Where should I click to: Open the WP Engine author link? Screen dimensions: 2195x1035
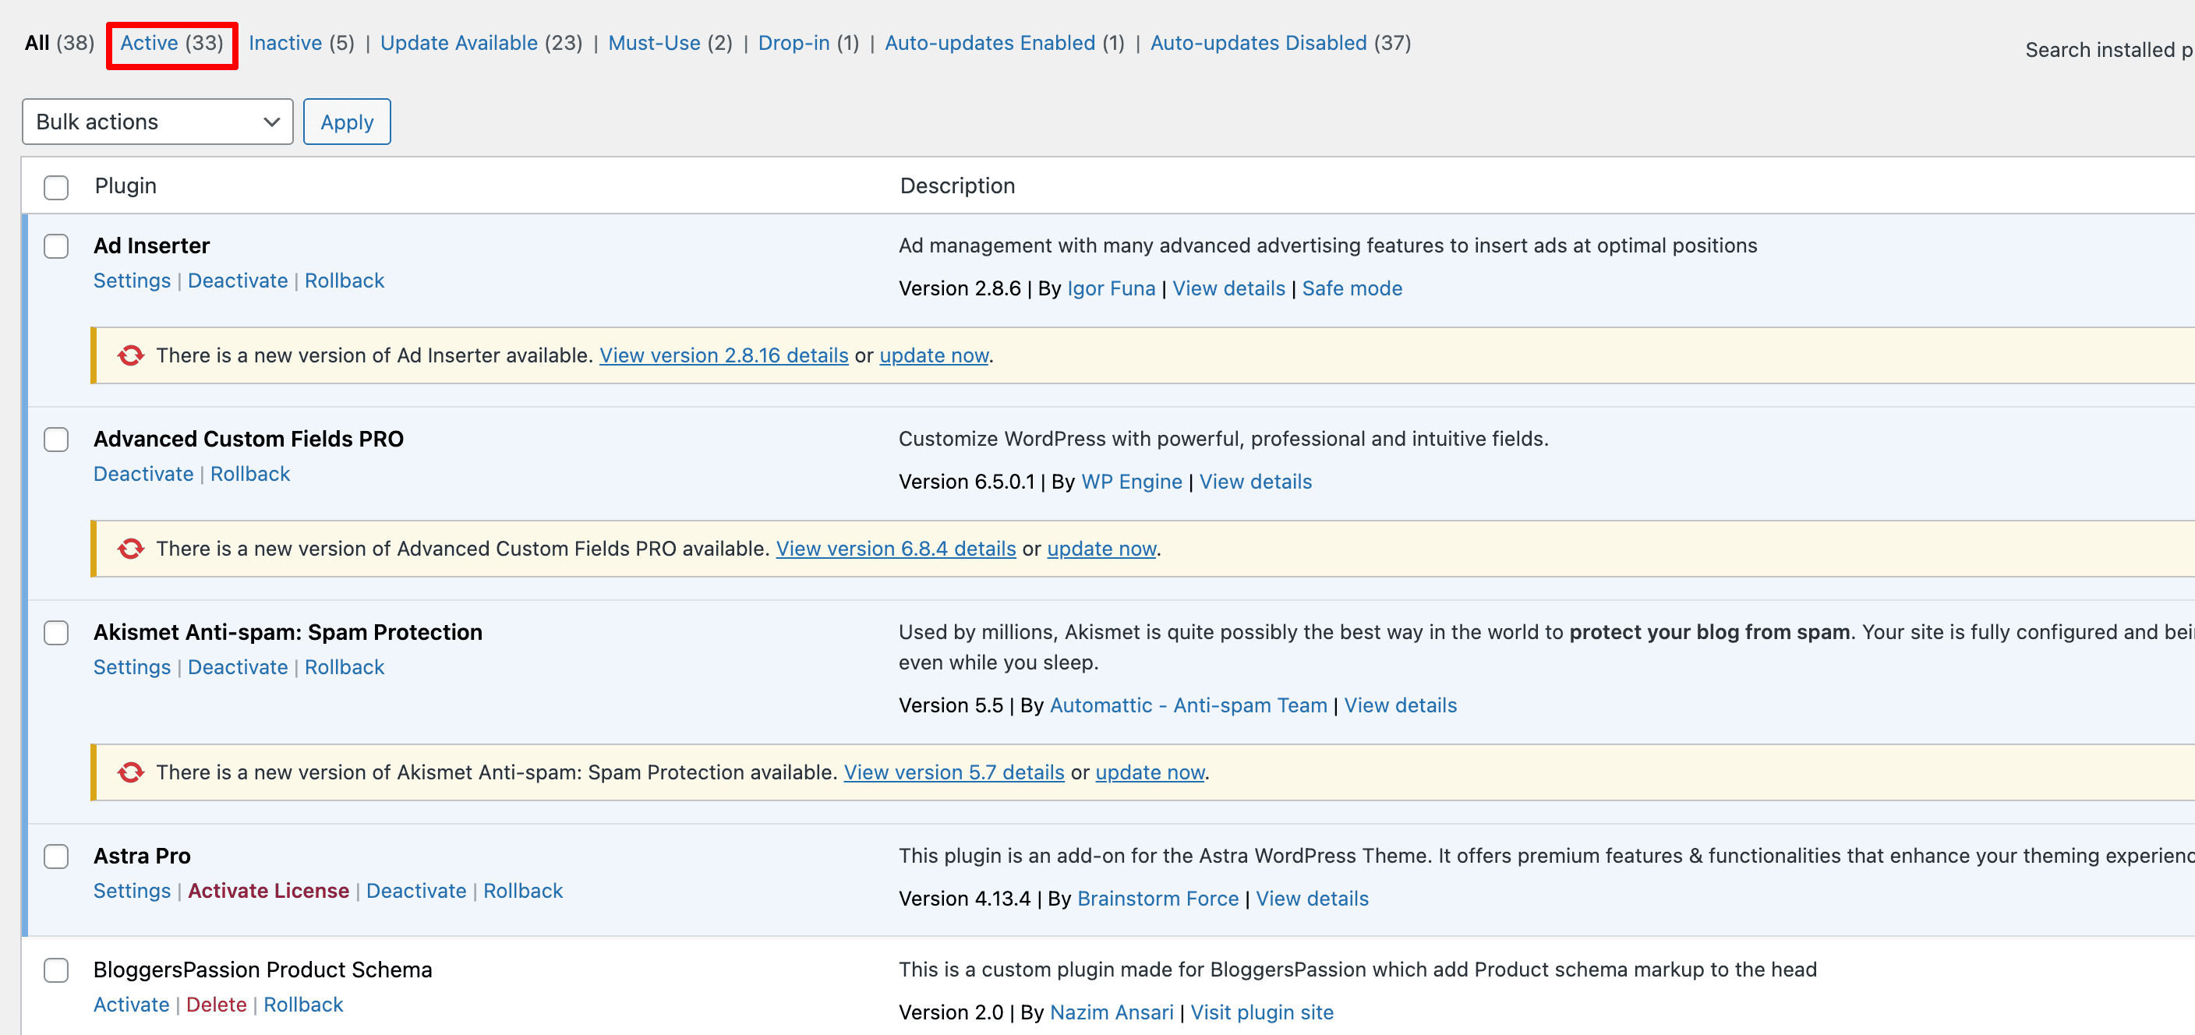1132,482
